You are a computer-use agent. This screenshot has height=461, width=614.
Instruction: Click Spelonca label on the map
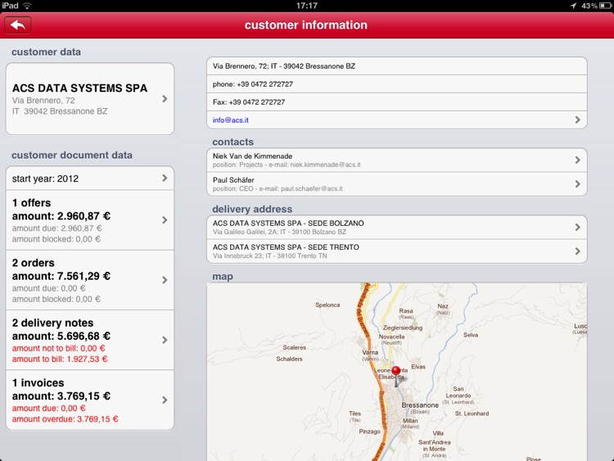click(327, 305)
